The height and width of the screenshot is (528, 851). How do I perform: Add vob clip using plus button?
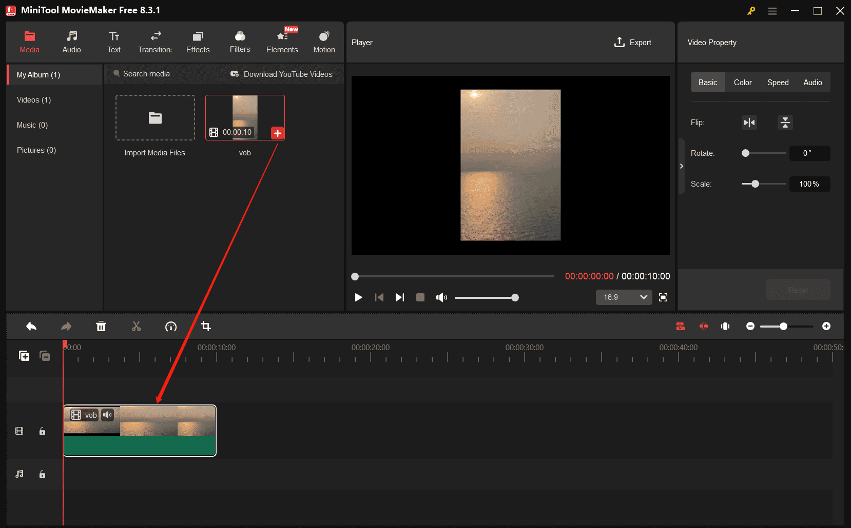(277, 133)
